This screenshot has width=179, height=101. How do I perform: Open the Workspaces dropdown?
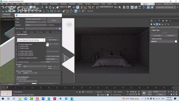(x=171, y=4)
